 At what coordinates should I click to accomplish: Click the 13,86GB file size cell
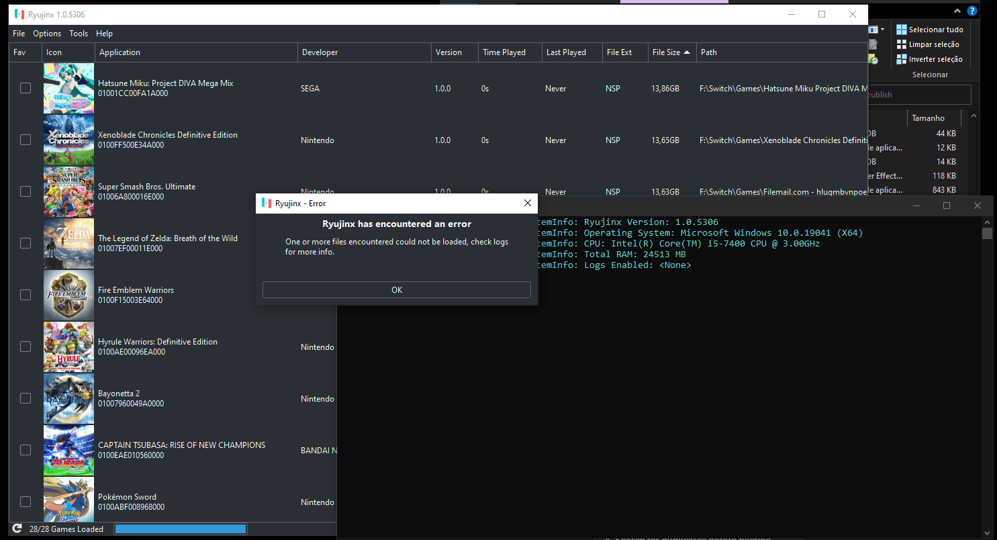coord(666,89)
